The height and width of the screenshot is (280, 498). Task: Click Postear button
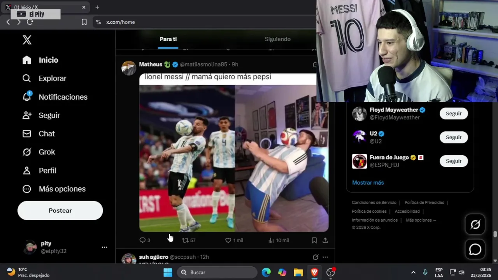click(60, 210)
